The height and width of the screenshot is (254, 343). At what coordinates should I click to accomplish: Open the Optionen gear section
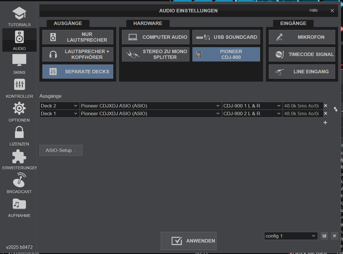(x=19, y=111)
